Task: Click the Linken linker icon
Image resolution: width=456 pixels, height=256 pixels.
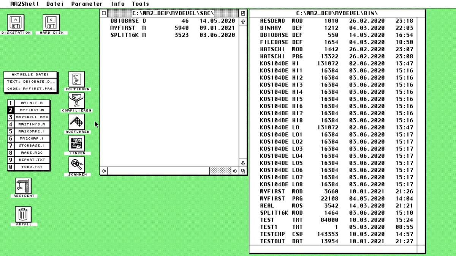Action: click(77, 144)
